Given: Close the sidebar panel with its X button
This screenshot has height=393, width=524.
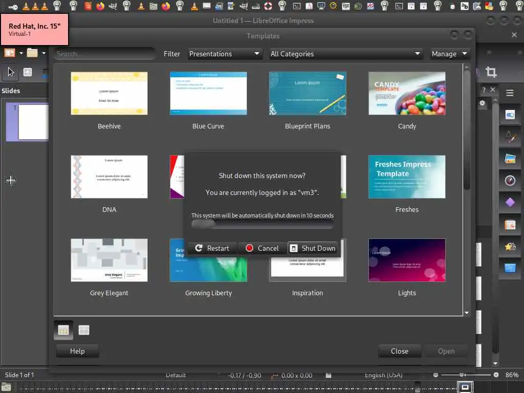Looking at the screenshot, I should 493,90.
